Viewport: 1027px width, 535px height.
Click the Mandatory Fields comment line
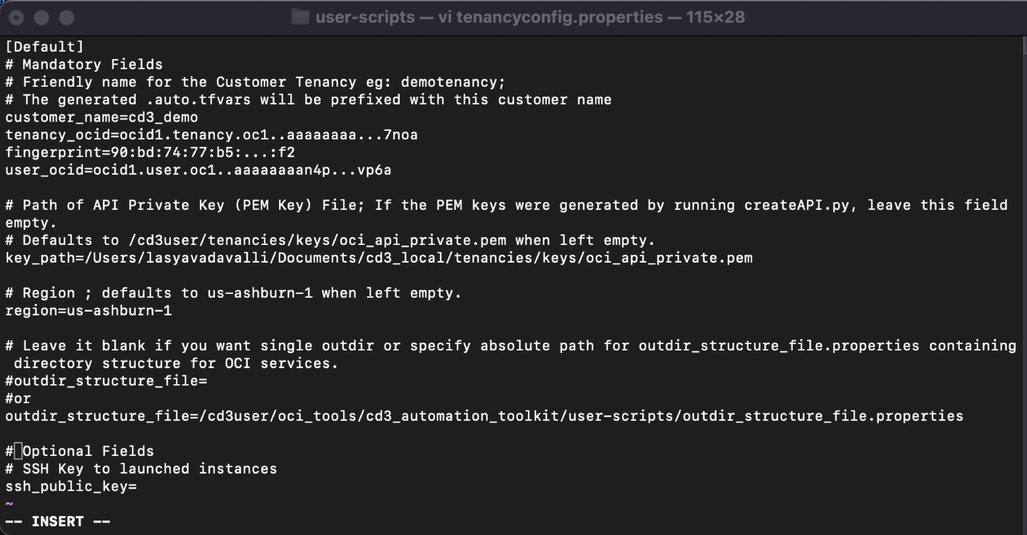(x=84, y=65)
